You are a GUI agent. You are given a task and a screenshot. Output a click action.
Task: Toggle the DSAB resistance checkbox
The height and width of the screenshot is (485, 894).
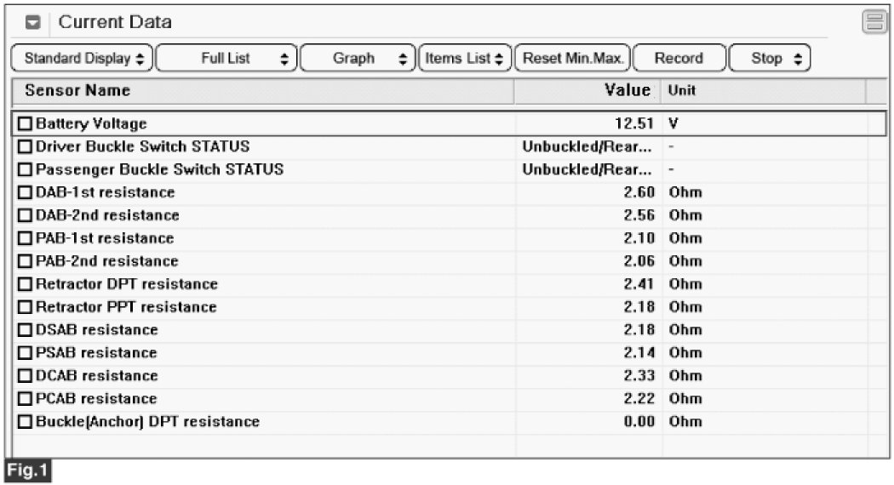[x=25, y=330]
